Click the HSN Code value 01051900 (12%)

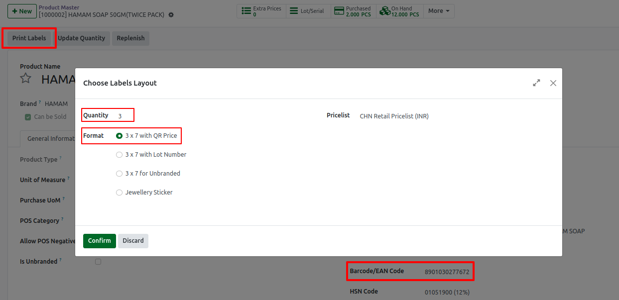tap(447, 292)
